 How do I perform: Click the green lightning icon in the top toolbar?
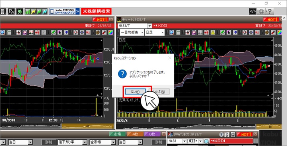39,11
